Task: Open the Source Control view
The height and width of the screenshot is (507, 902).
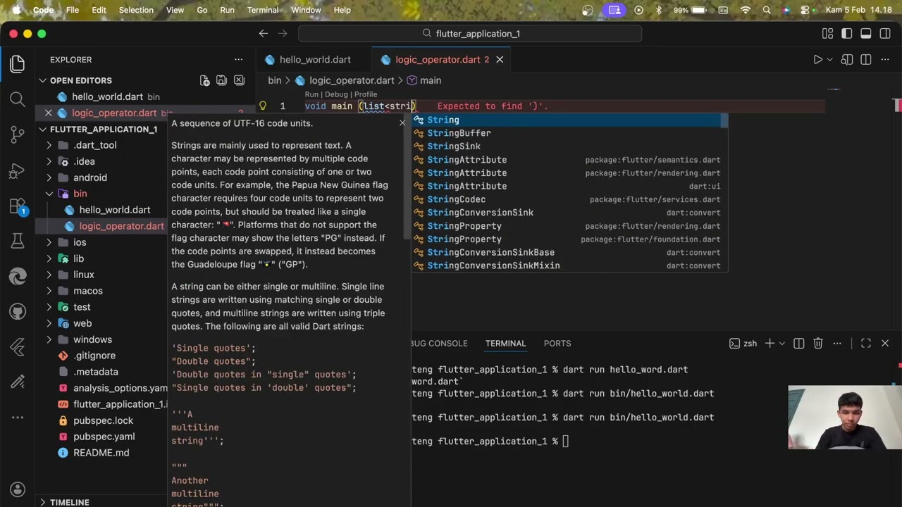Action: (18, 134)
